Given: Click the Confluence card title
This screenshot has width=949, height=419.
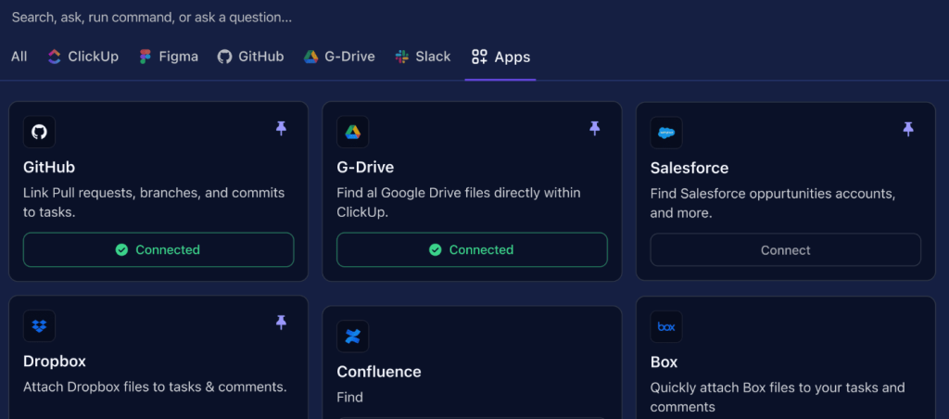Looking at the screenshot, I should (379, 372).
